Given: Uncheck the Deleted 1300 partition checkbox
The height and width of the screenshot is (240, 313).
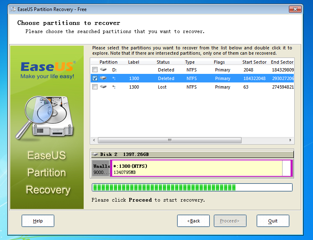Looking at the screenshot, I should click(95, 78).
